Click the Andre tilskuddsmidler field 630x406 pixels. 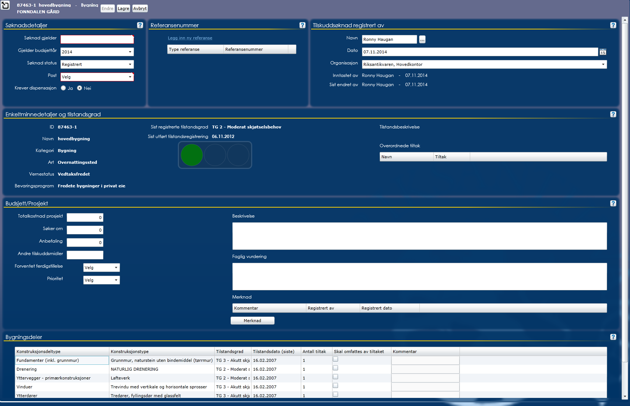pyautogui.click(x=85, y=255)
